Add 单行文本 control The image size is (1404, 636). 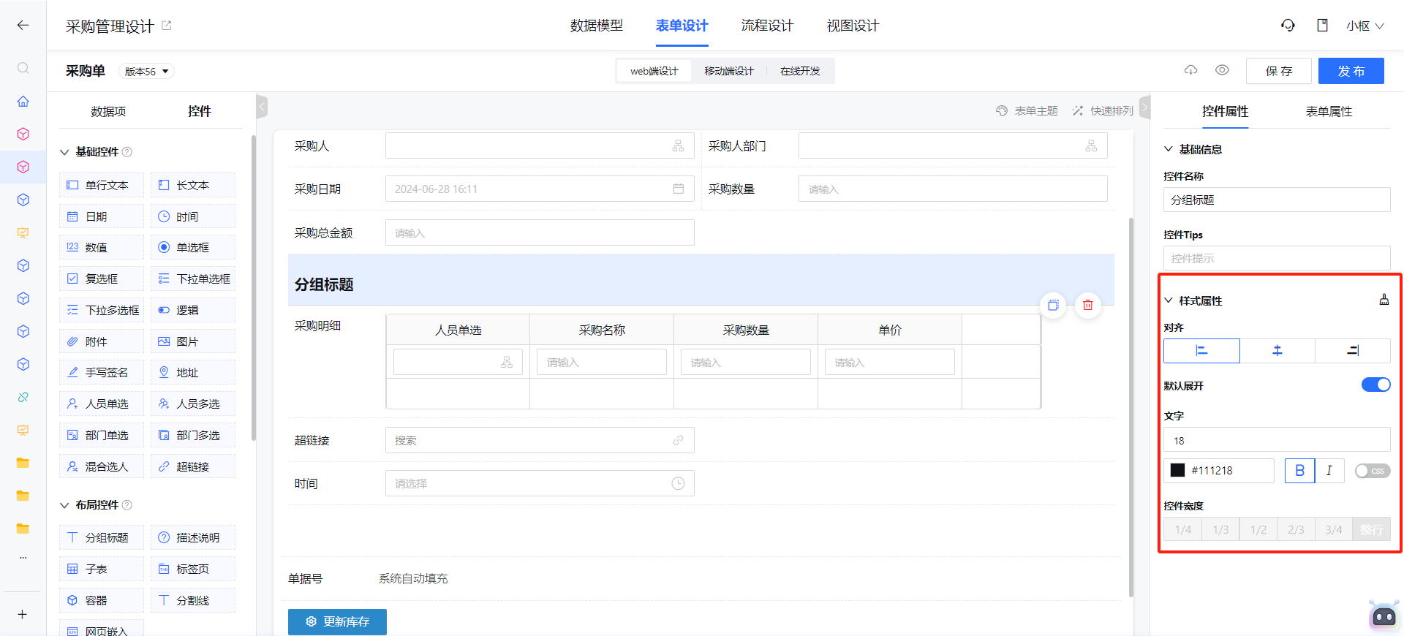click(x=102, y=185)
